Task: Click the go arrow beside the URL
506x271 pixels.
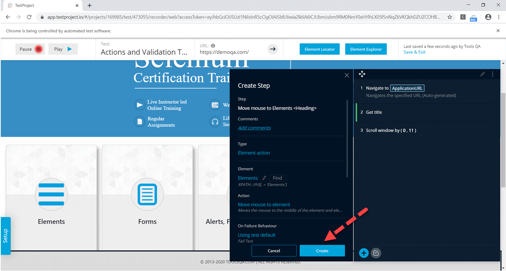Action: [x=273, y=49]
